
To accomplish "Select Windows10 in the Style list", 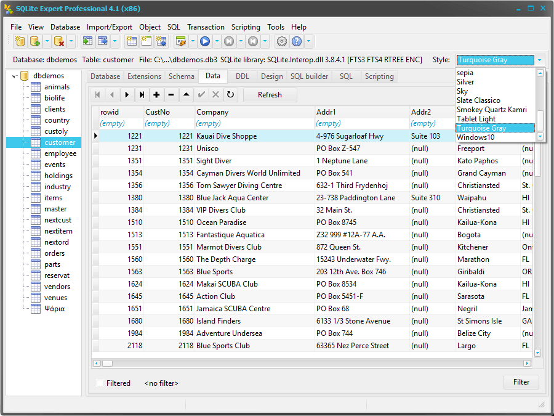I will (x=477, y=137).
